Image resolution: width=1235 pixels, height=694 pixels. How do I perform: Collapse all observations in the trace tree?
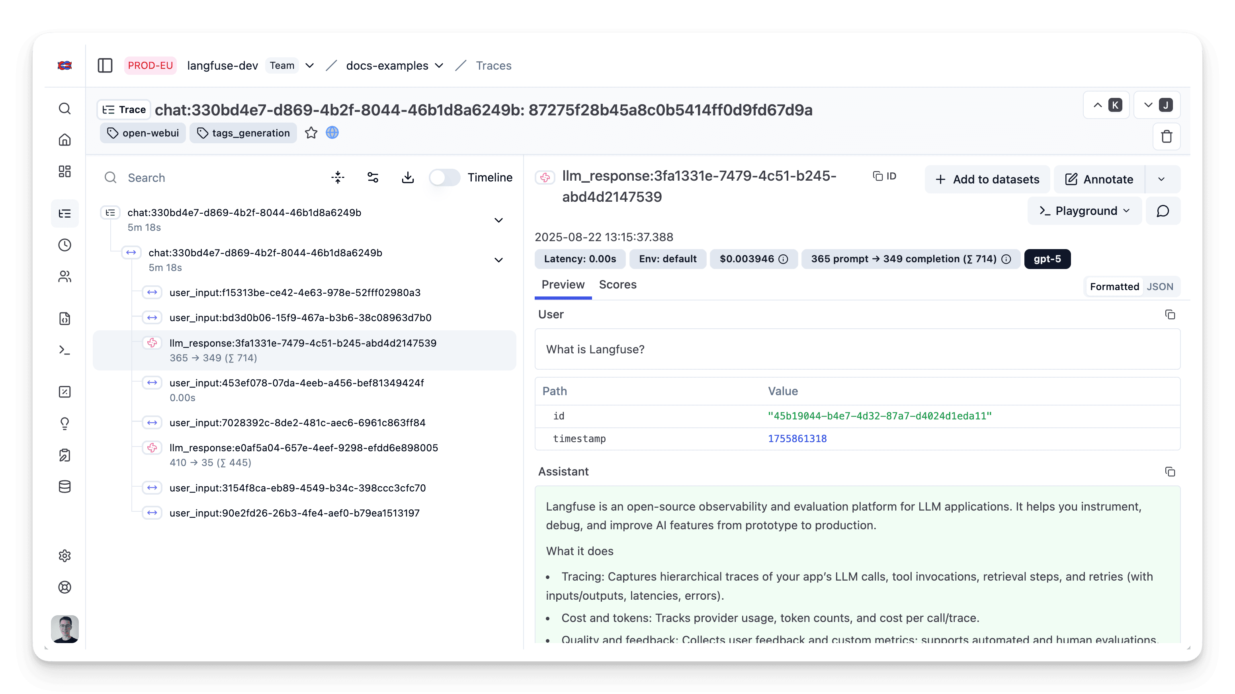[x=338, y=177]
